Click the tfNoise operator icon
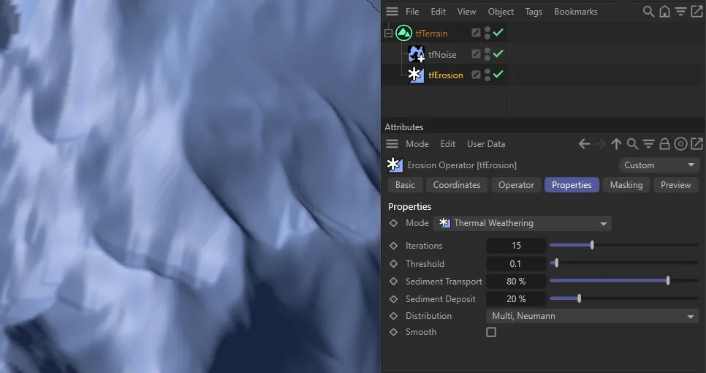The width and height of the screenshot is (706, 373). tap(416, 54)
